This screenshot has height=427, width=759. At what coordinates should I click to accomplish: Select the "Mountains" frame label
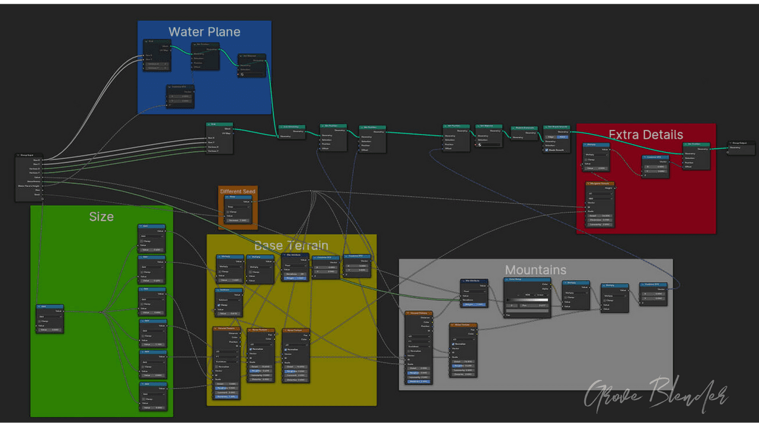point(535,270)
